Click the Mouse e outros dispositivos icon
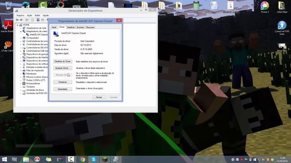The width and height of the screenshot is (291, 163). click(24, 77)
